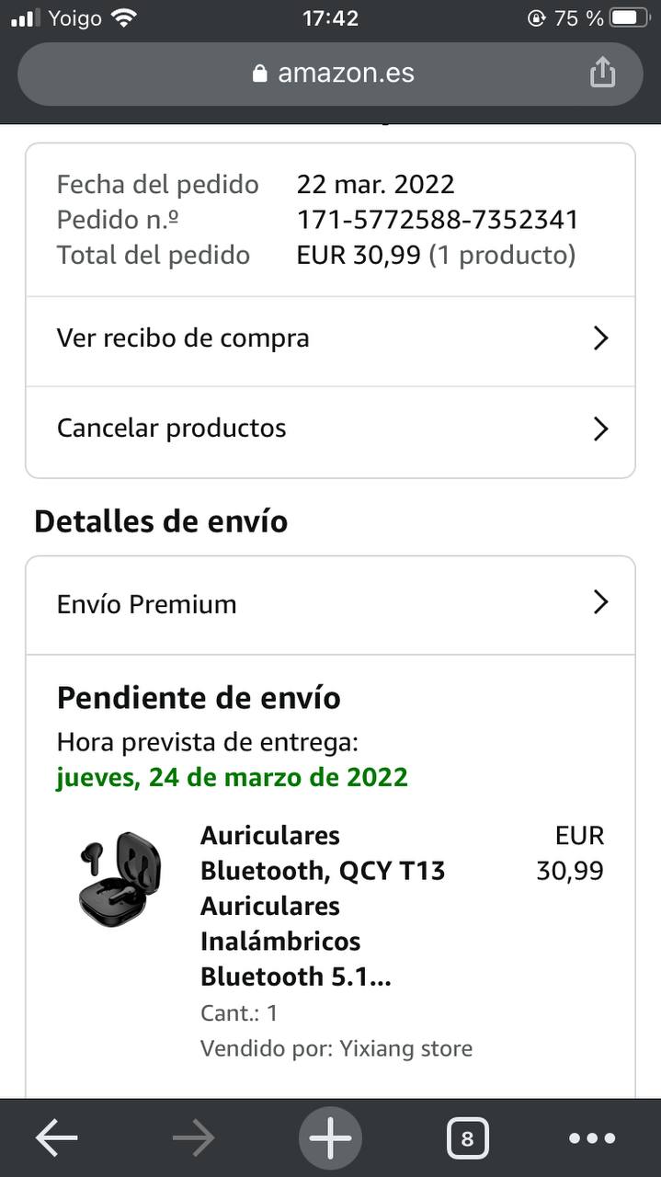Expand the Cancelar productos chevron
The height and width of the screenshot is (1177, 661).
coord(600,429)
